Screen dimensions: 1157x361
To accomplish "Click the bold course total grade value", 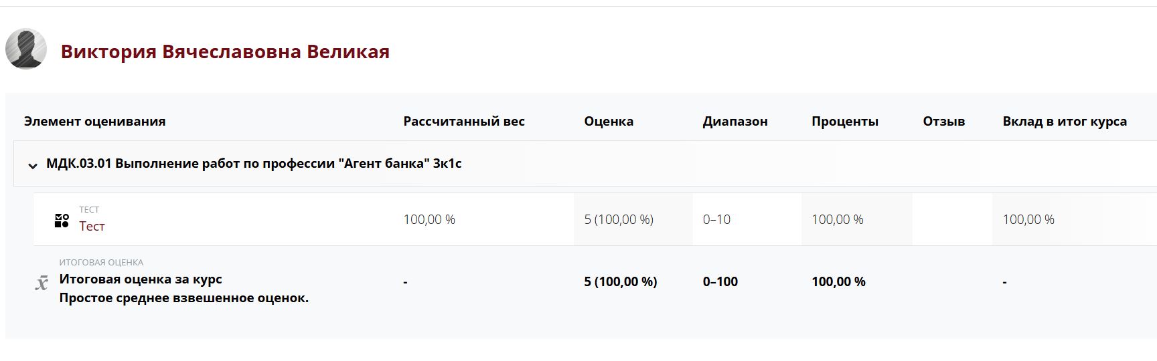I will click(621, 282).
